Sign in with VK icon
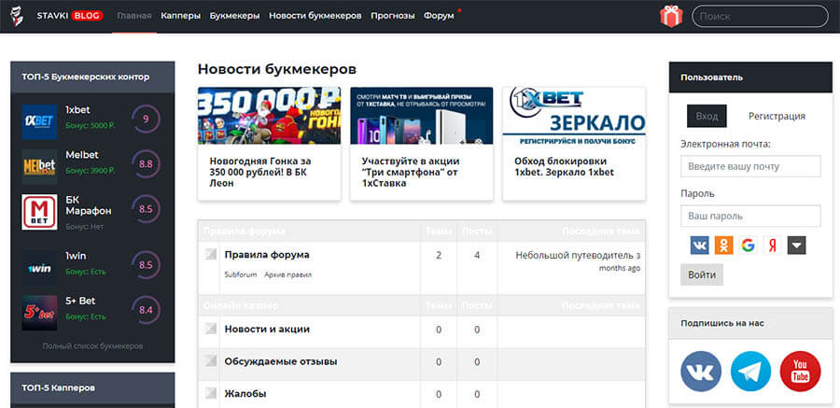 click(x=699, y=245)
